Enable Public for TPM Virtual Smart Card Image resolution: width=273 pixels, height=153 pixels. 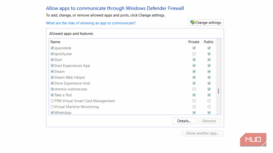pyautogui.click(x=209, y=101)
